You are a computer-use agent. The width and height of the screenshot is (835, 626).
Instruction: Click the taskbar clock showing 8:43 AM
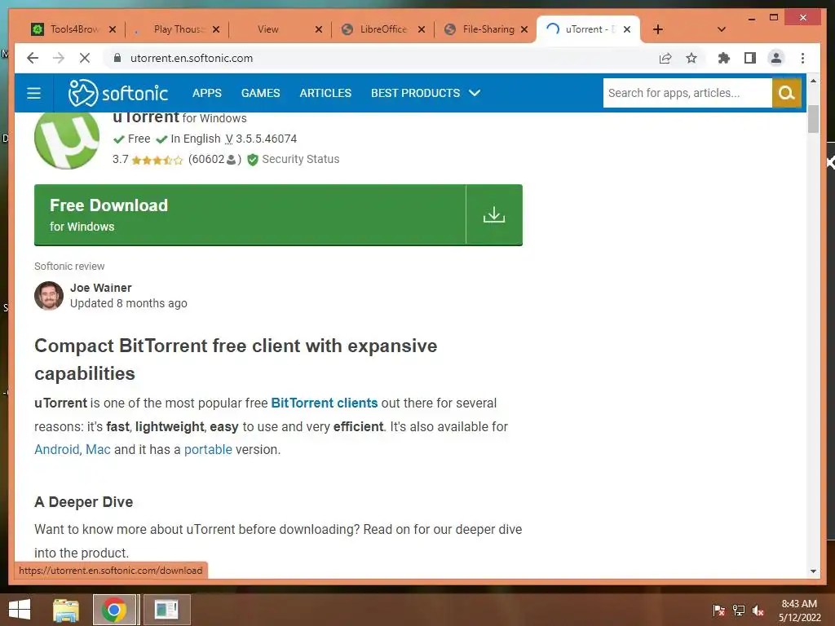click(799, 610)
